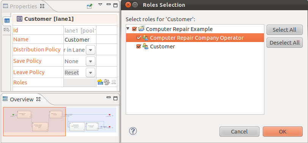Uncheck the Customer role checkbox
Image resolution: width=308 pixels, height=143 pixels.
pos(139,47)
